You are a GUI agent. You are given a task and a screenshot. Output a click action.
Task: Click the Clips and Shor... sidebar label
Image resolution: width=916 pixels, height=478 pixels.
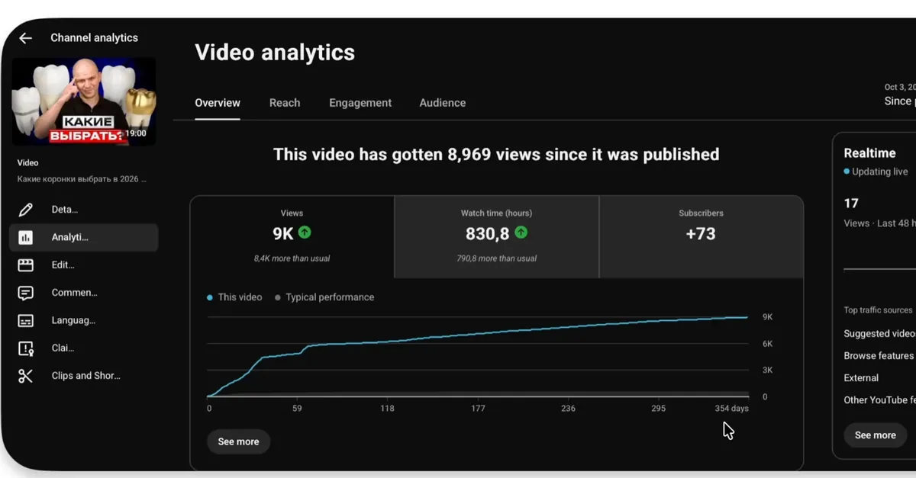point(86,376)
